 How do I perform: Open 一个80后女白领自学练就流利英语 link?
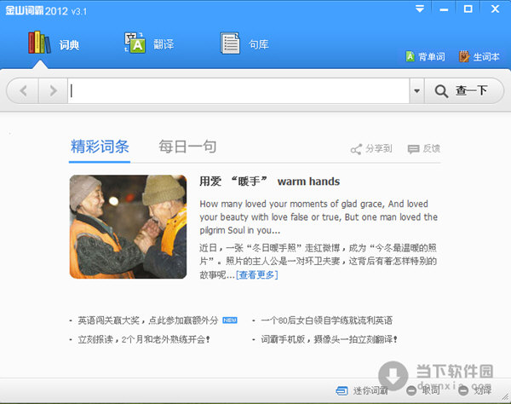coord(326,320)
